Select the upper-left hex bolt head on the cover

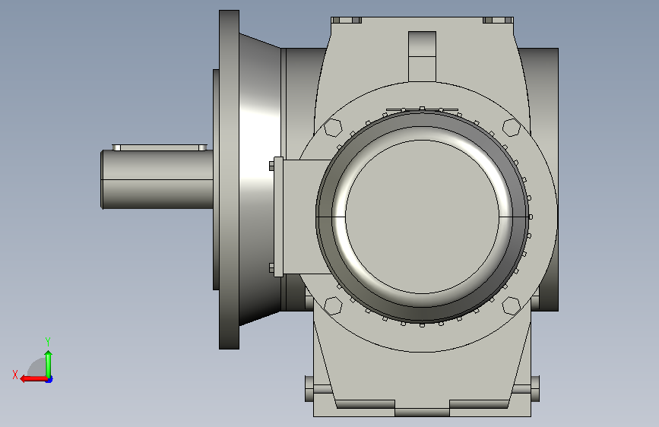333,128
